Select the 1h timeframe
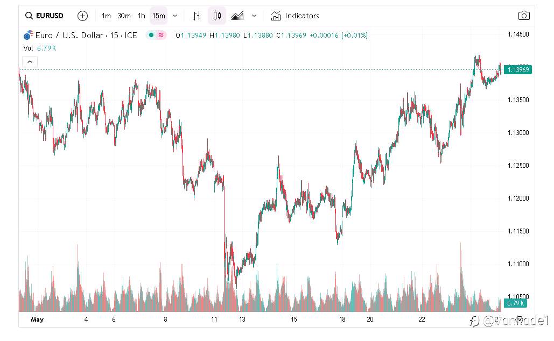 pyautogui.click(x=141, y=16)
